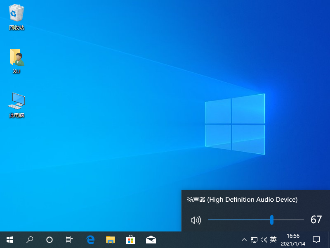Open the Start menu
The image size is (330, 248).
pyautogui.click(x=9, y=240)
